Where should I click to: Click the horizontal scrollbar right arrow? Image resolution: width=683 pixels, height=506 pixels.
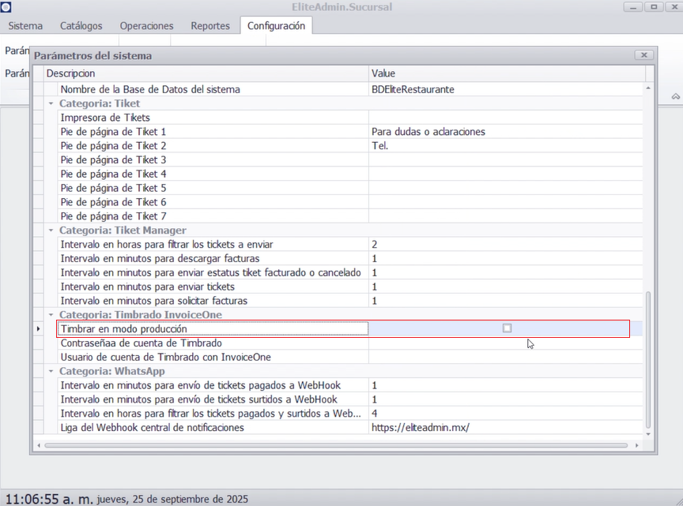639,445
